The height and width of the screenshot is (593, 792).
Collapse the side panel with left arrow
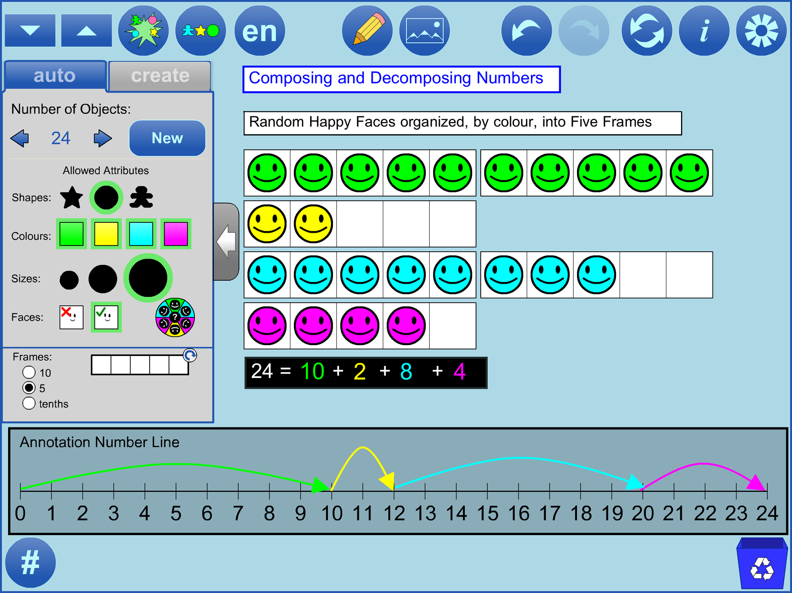[226, 242]
